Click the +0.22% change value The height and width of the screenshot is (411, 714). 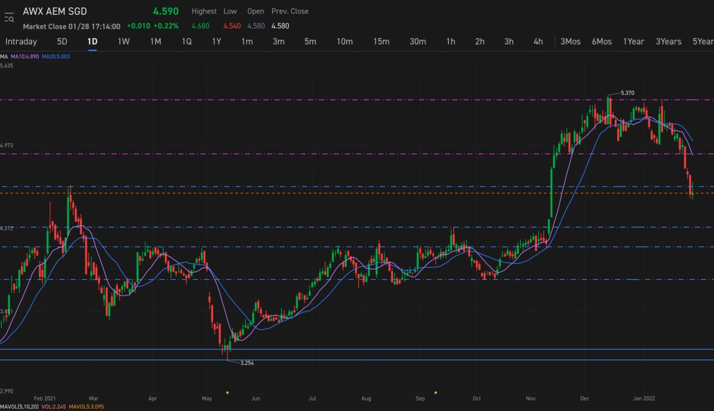166,26
